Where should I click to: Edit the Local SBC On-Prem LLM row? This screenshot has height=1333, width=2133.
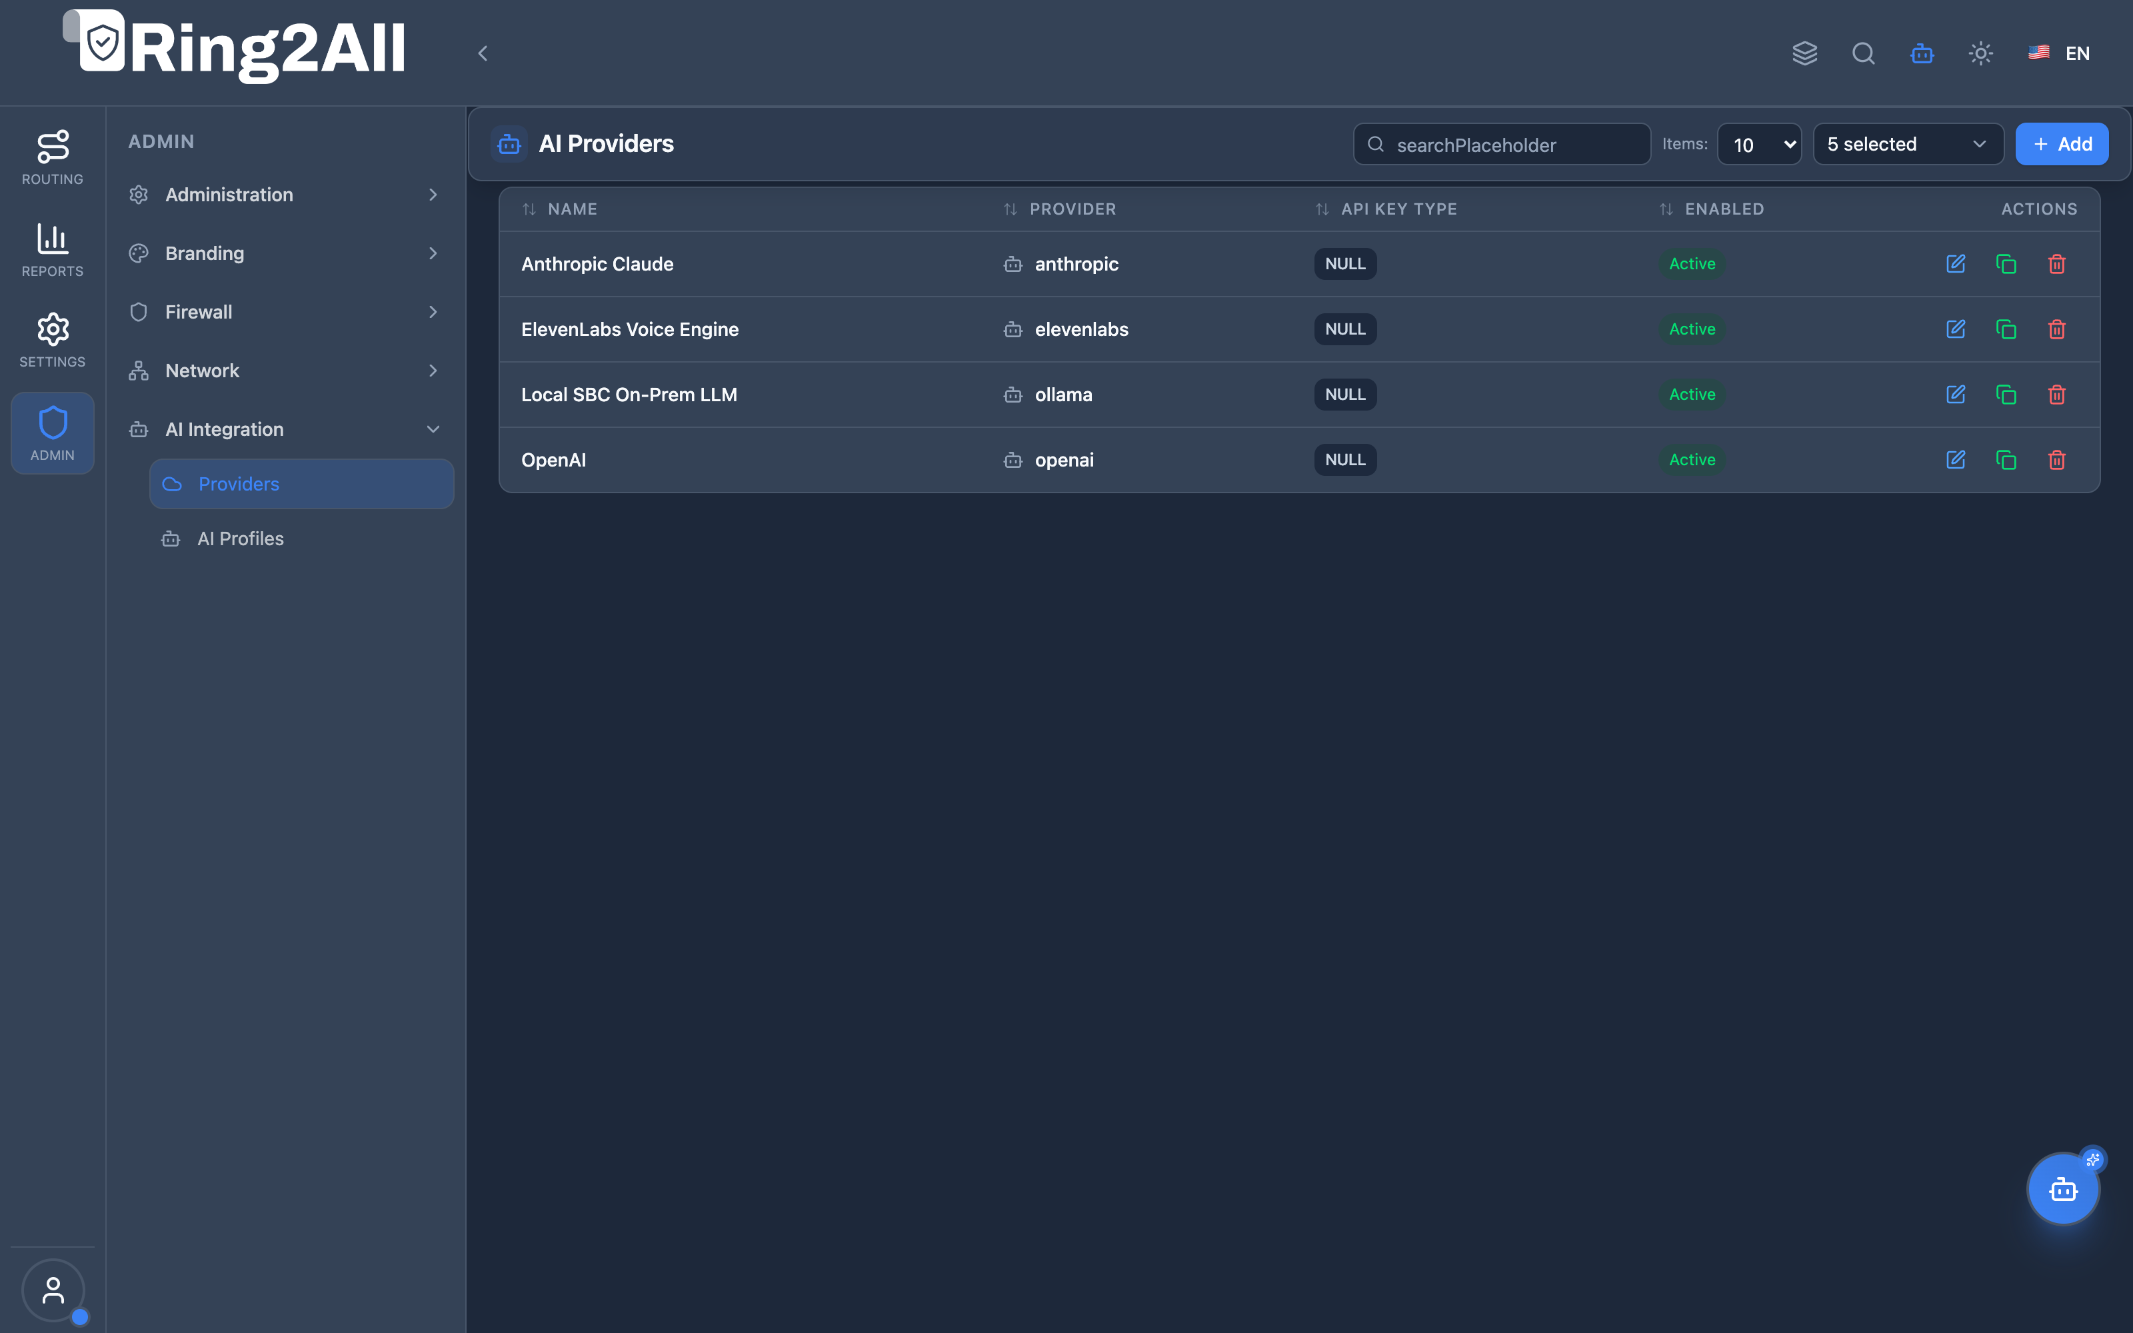click(1955, 394)
